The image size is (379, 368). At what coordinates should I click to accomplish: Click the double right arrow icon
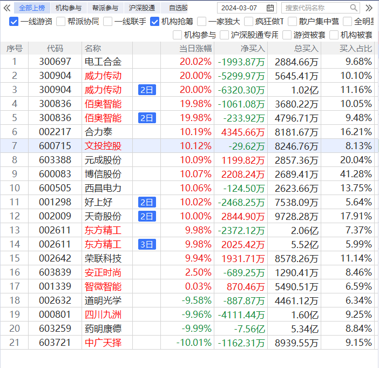(369, 8)
